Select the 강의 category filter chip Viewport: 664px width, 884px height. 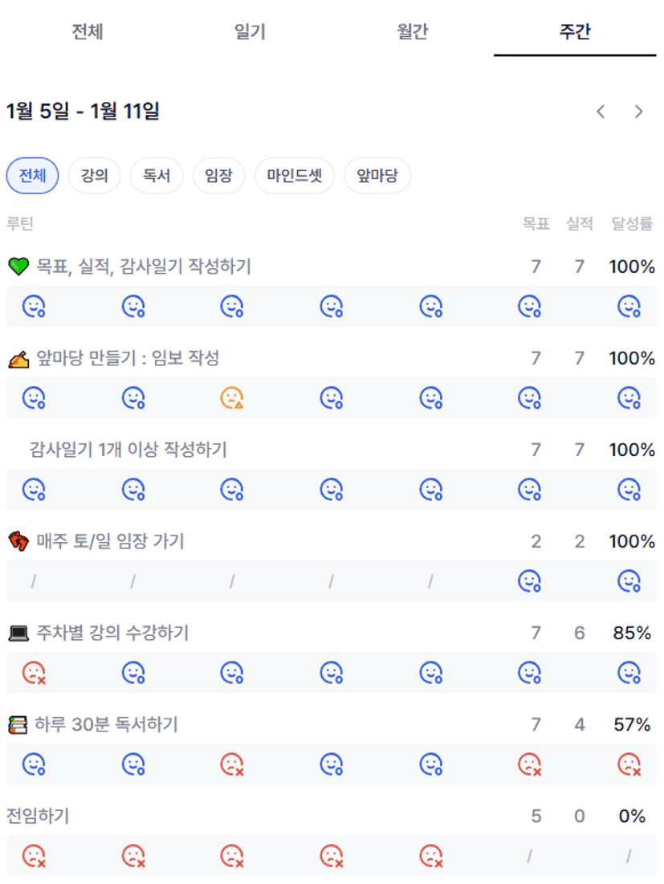[x=94, y=176]
